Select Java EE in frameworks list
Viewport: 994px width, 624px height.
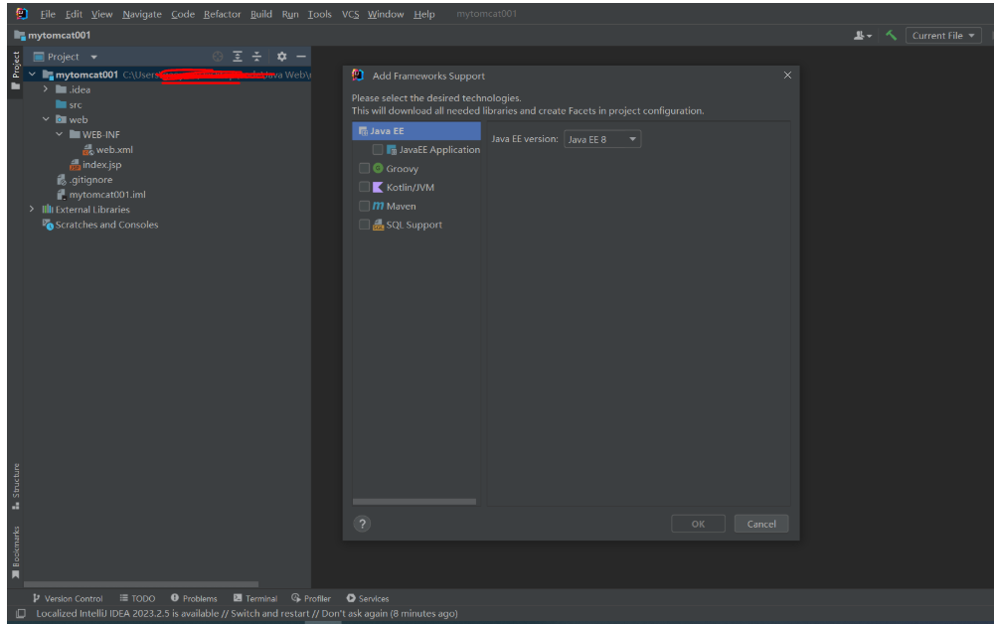[x=416, y=131]
